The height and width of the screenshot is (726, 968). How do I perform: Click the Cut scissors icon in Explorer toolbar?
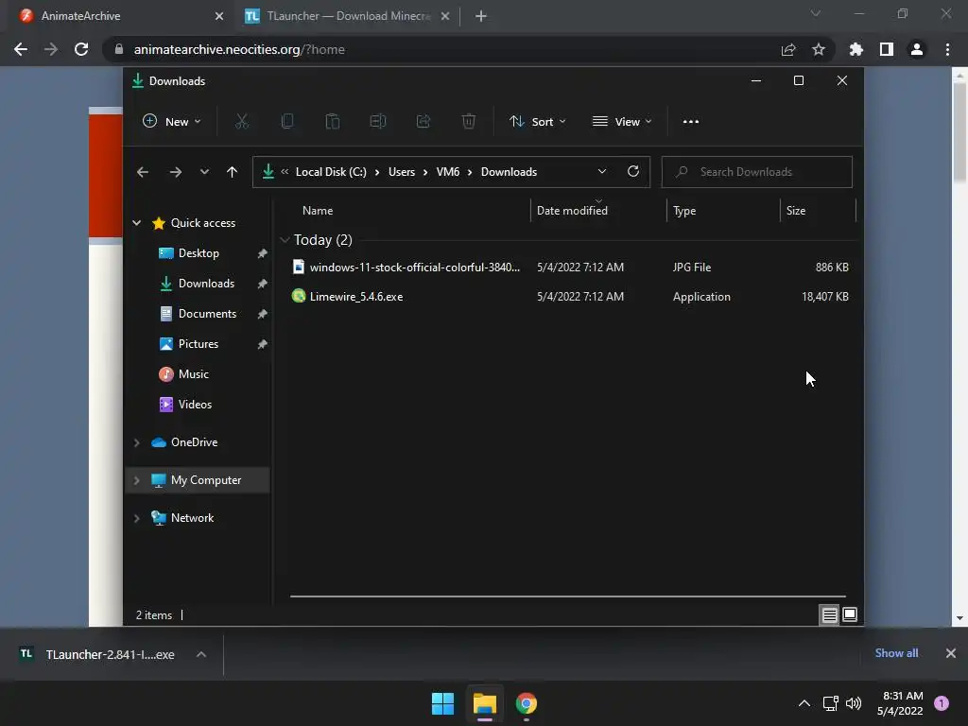(241, 121)
